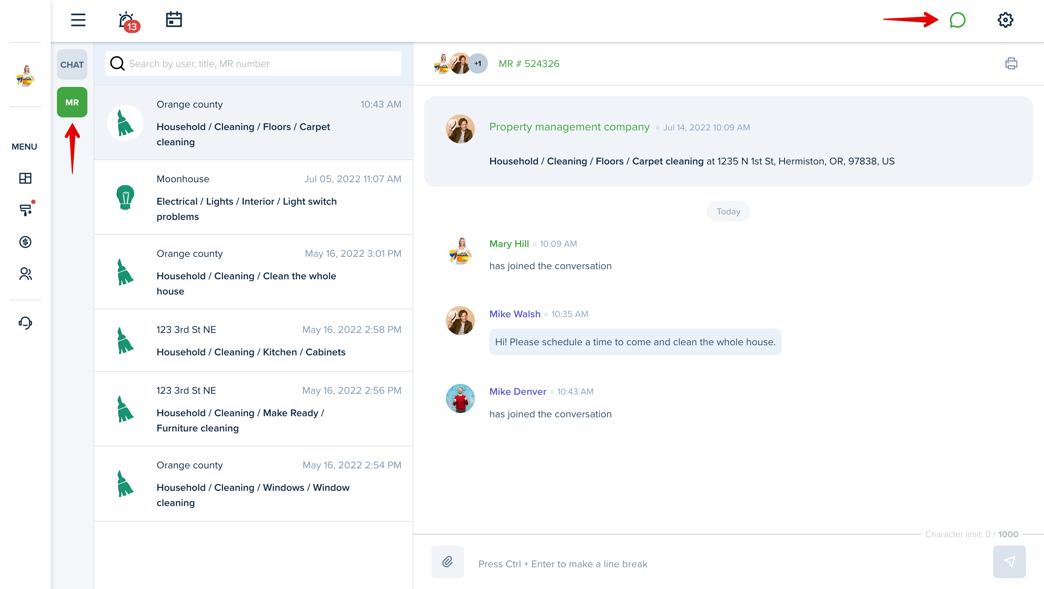This screenshot has width=1044, height=589.
Task: Open the hamburger menu
Action: (78, 20)
